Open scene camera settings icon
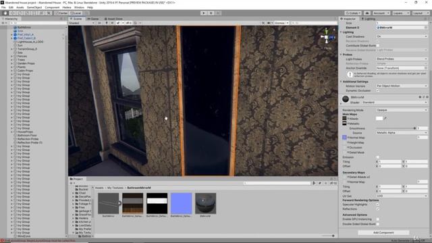432x243 pixels. (x=269, y=23)
